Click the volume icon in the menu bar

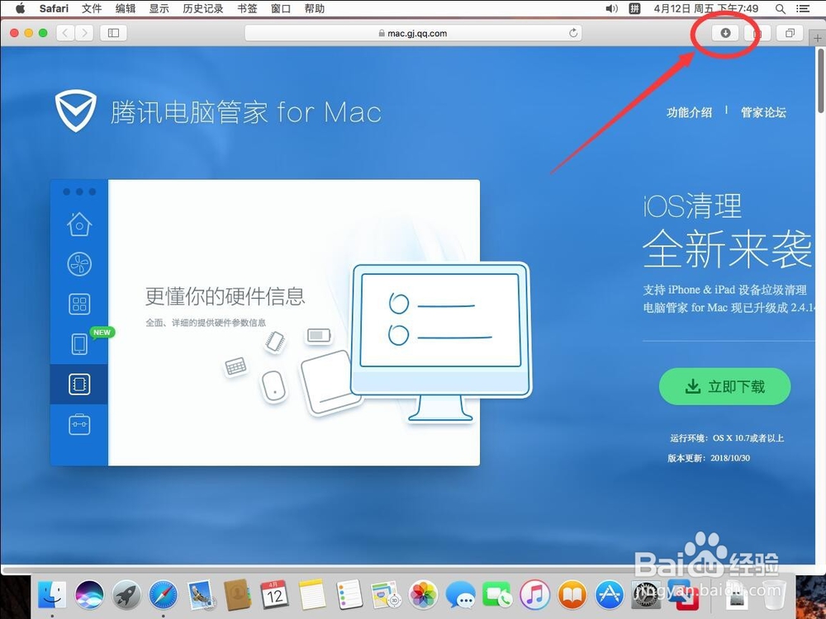click(x=611, y=8)
